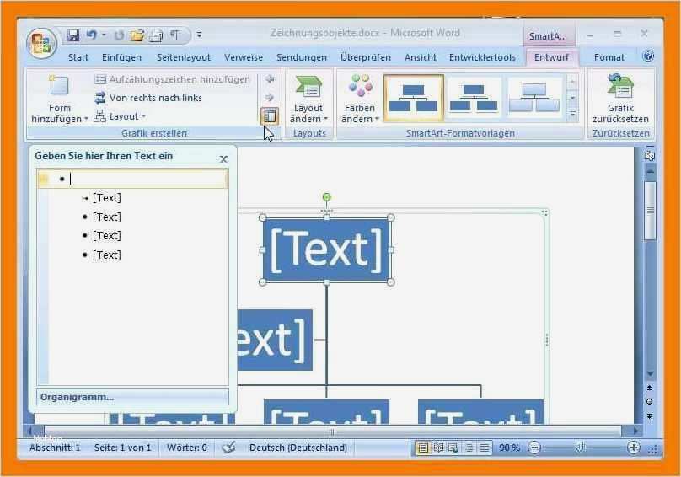The image size is (681, 477).
Task: Expand Form hinzufügen dropdown arrow
Action: tap(86, 119)
